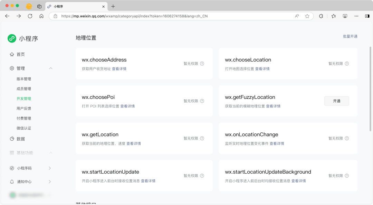Screen dimensions: 373x205
Task: Open 成员管理 in sidebar
Action: (24, 89)
